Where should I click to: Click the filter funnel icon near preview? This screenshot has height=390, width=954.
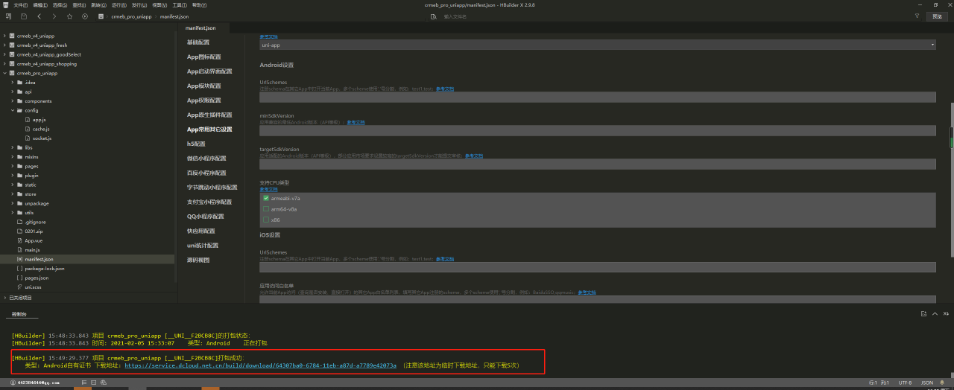coord(917,16)
